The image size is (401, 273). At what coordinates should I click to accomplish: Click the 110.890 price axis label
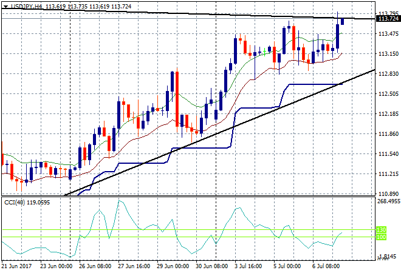click(x=388, y=194)
